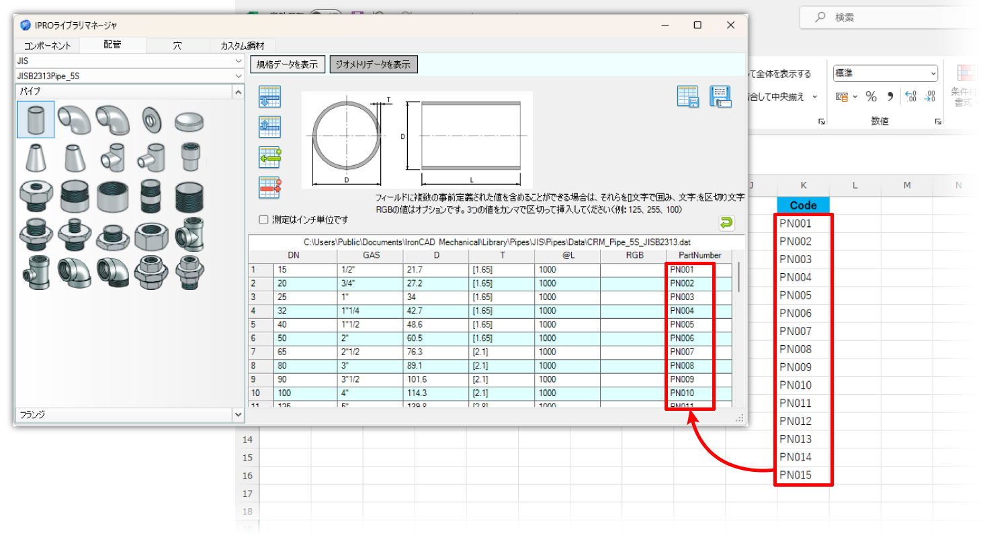Viewport: 981px width, 535px height.
Task: Open merge and center dropdown arrow in Excel
Action: click(x=815, y=97)
